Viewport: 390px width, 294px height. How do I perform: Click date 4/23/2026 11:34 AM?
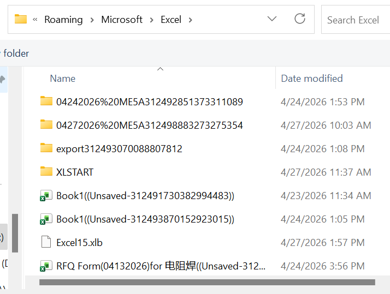click(x=326, y=196)
